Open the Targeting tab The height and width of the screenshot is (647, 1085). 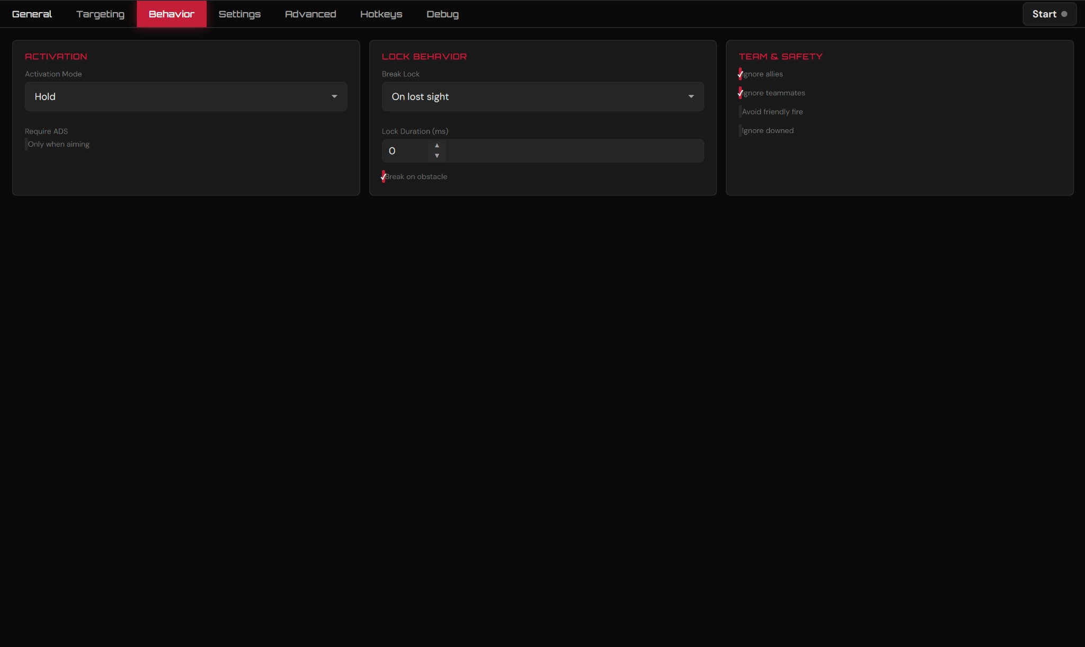click(100, 14)
